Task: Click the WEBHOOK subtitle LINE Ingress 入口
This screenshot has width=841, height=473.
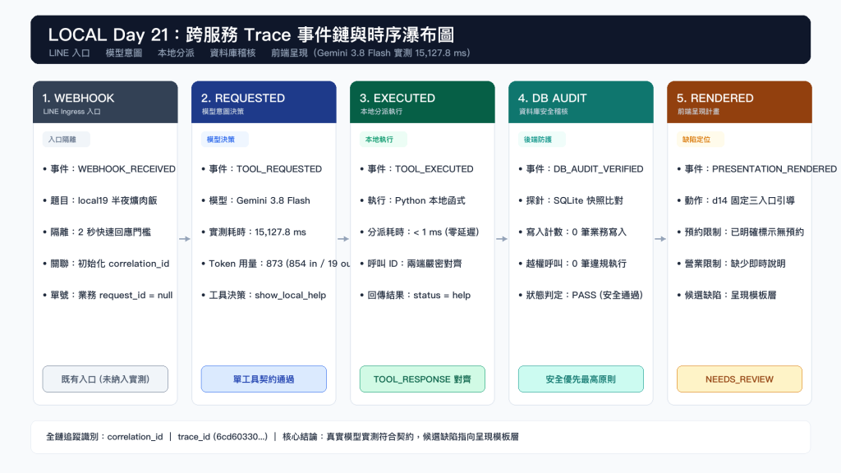Action: pyautogui.click(x=72, y=112)
